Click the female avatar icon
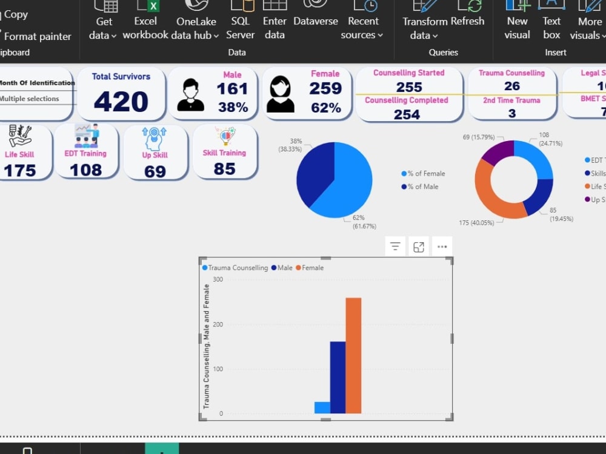The width and height of the screenshot is (606, 454). coord(280,94)
